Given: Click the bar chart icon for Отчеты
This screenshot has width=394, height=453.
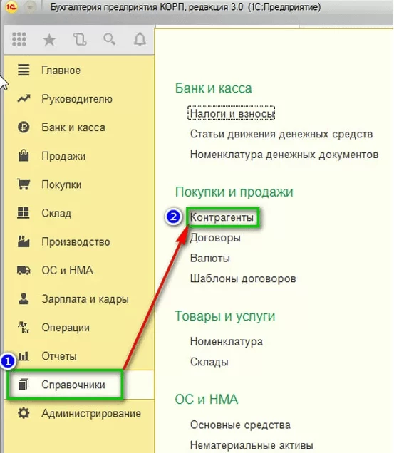Looking at the screenshot, I should coord(24,355).
